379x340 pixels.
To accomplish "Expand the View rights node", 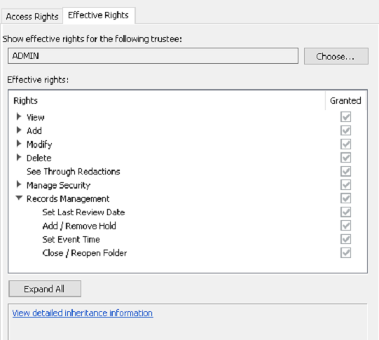I will click(19, 117).
